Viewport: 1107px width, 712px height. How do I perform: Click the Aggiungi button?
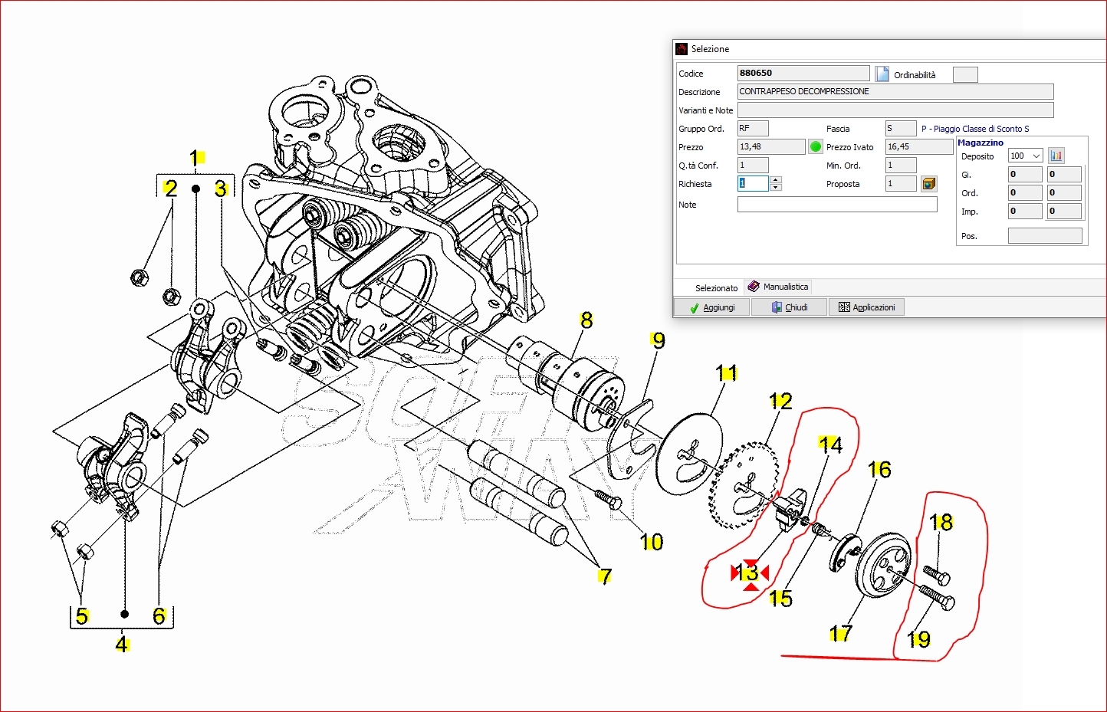711,307
